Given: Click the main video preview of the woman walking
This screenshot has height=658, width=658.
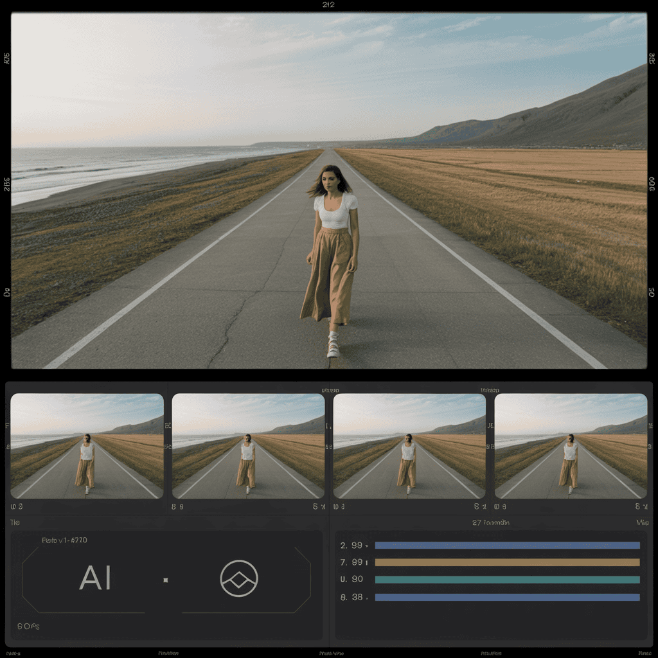Looking at the screenshot, I should click(x=329, y=191).
